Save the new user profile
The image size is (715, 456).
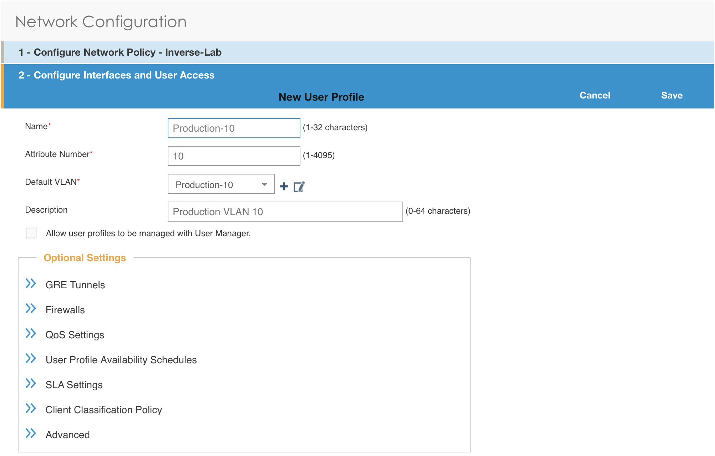[x=671, y=95]
